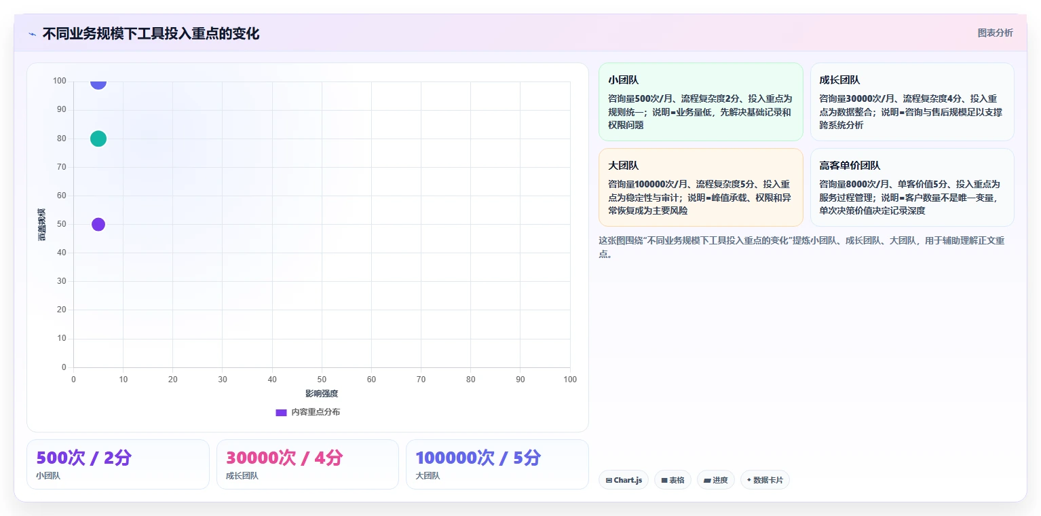
Task: Click the 覆盖规模 y-axis title
Action: 42,225
